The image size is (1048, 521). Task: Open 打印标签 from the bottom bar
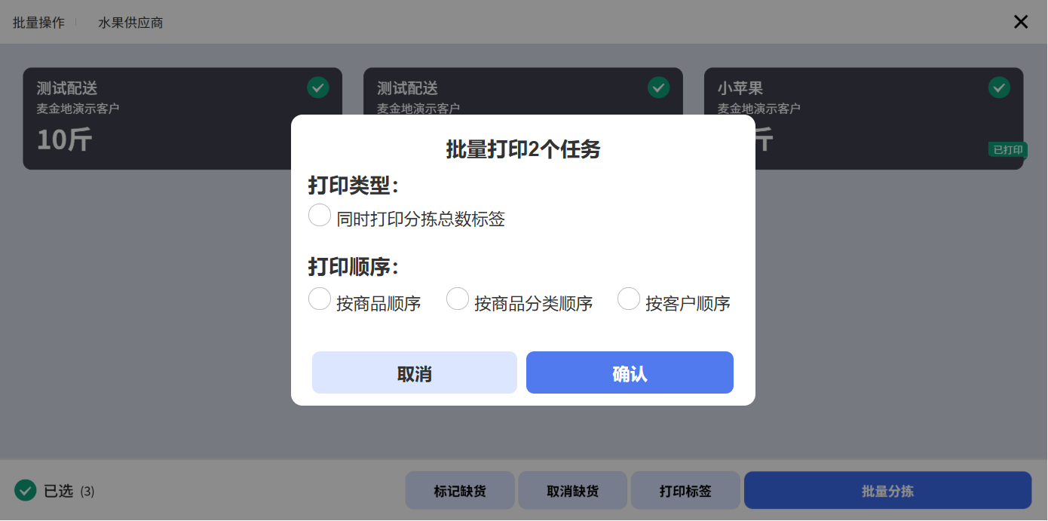tap(685, 491)
